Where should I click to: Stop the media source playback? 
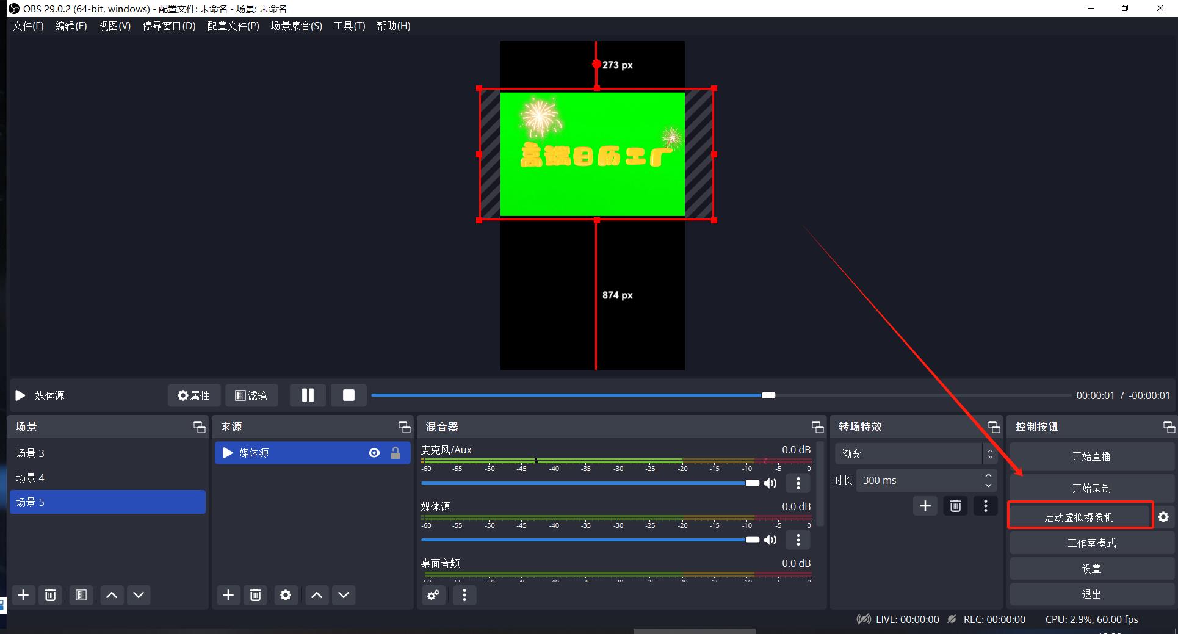pos(349,395)
